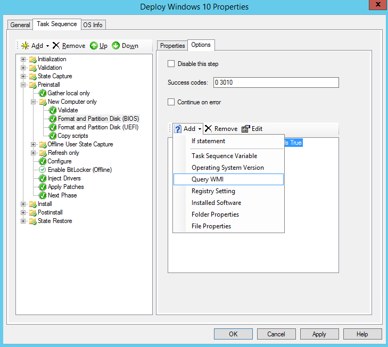Move step down with the green Down arrow
The width and height of the screenshot is (388, 347).
pyautogui.click(x=115, y=46)
